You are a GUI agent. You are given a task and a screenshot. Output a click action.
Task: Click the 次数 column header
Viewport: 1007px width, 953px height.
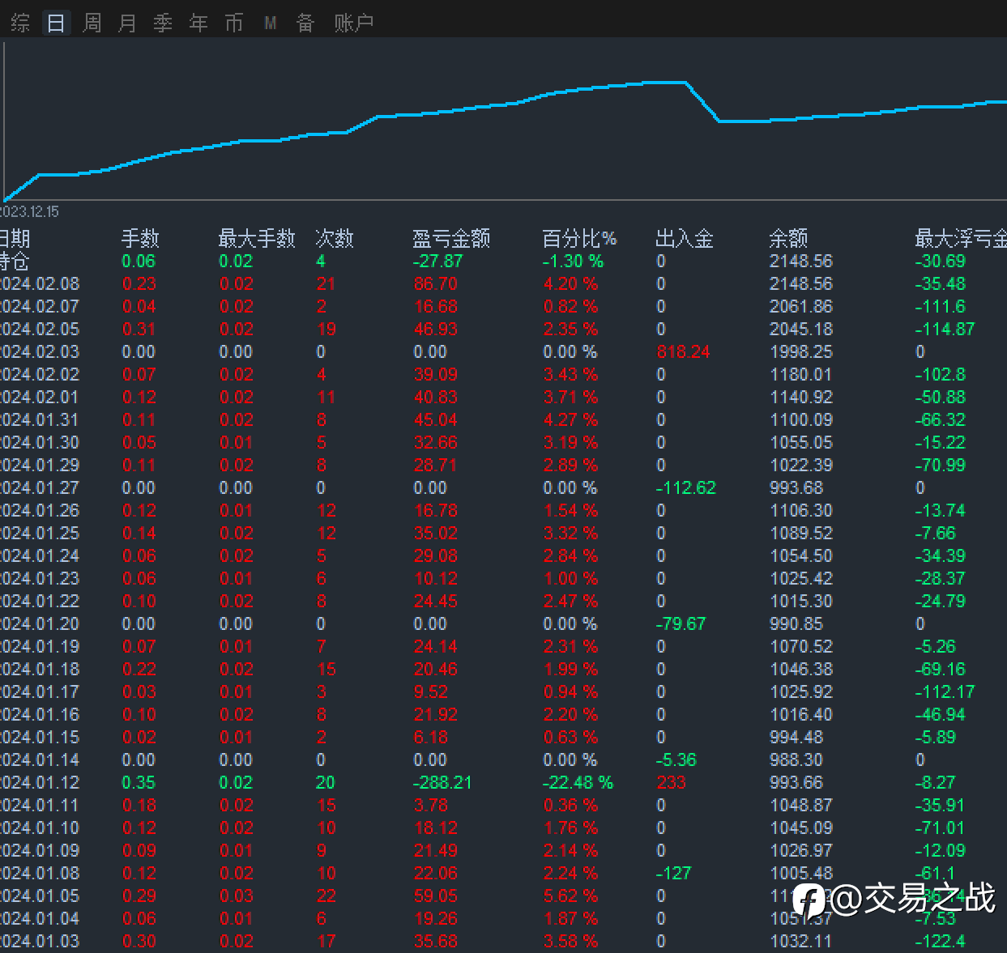[335, 238]
